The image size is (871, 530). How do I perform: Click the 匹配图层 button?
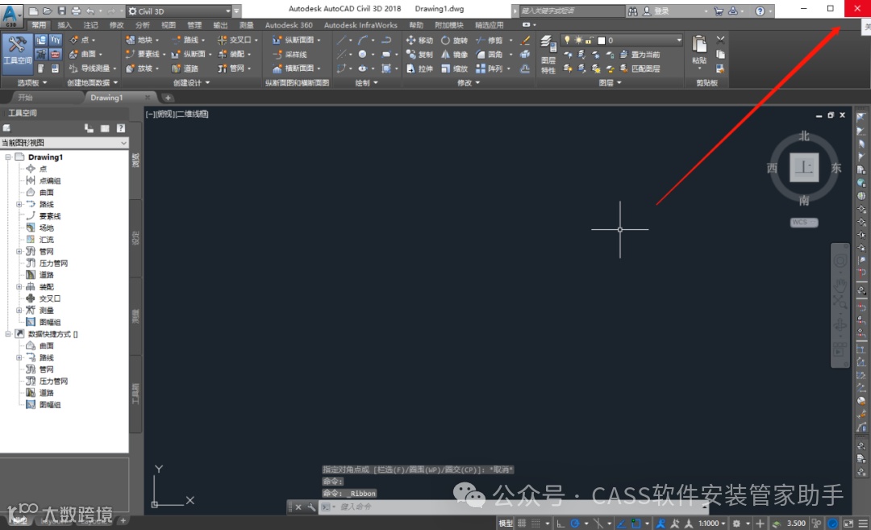click(x=640, y=69)
